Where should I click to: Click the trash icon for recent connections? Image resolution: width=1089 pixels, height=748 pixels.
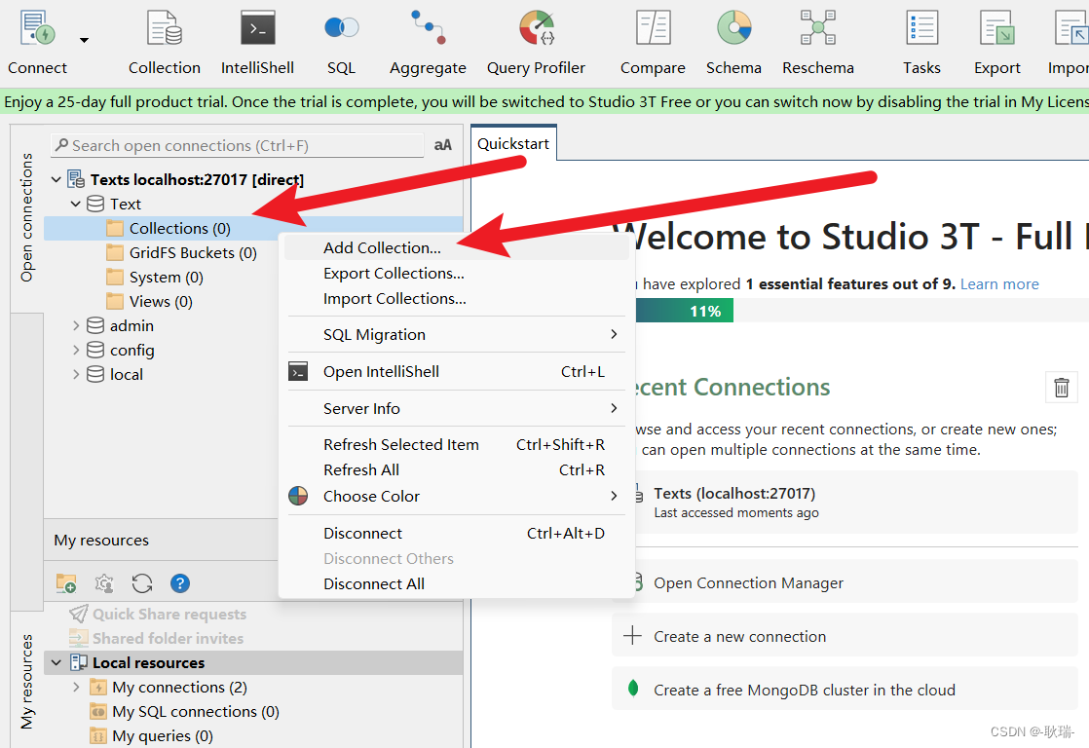click(x=1061, y=387)
